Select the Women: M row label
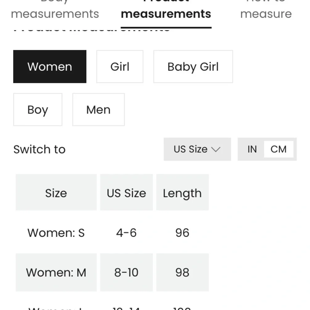 (56, 272)
